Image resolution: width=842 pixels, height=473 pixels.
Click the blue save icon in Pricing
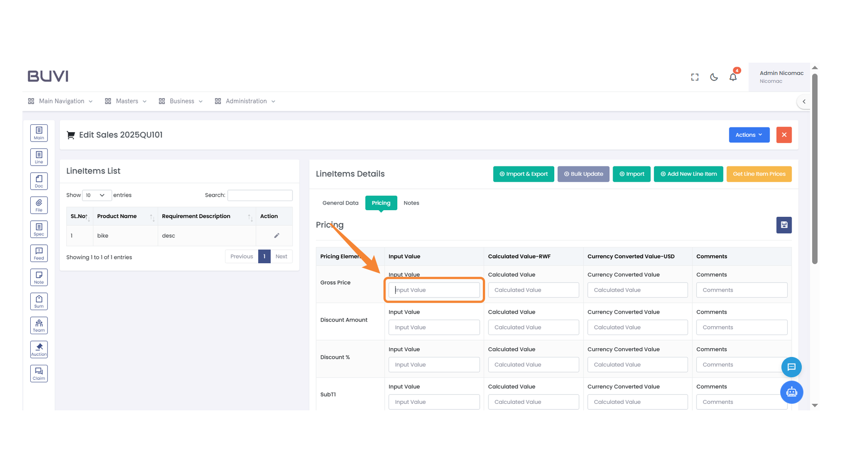click(784, 225)
